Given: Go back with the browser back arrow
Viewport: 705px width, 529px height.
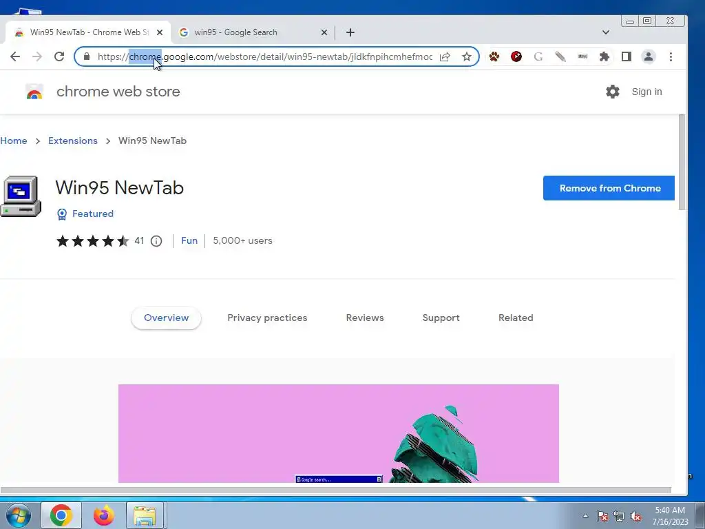Looking at the screenshot, I should 15,56.
